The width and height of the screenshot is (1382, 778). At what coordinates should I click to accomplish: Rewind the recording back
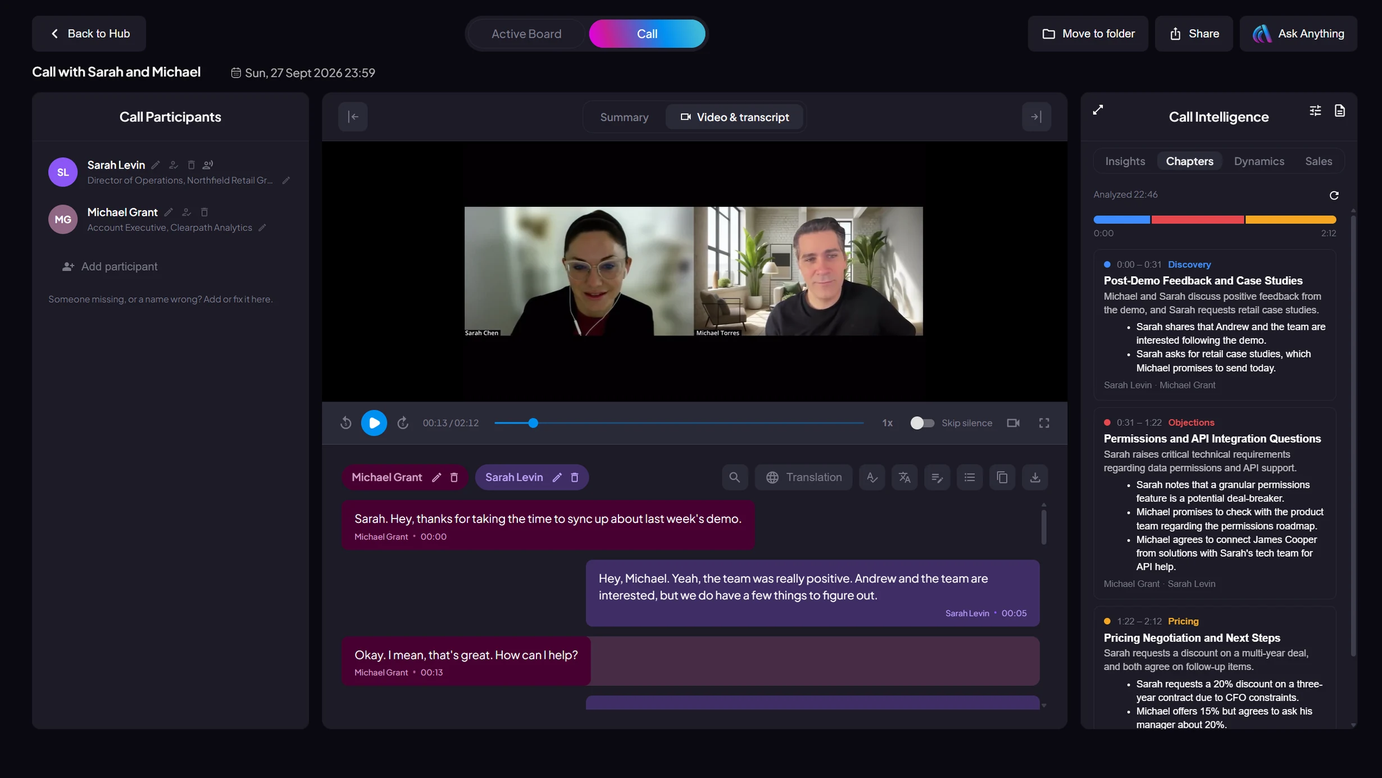pyautogui.click(x=346, y=423)
